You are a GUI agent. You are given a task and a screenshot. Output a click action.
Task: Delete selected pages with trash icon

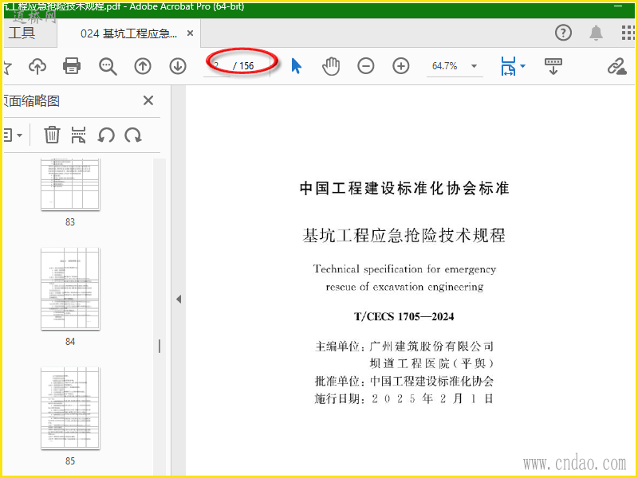52,135
